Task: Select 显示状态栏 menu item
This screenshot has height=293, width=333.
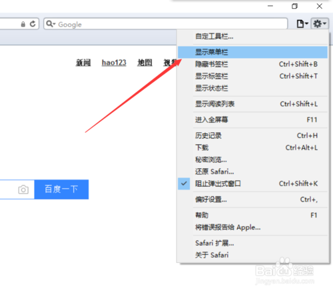Action: (x=252, y=88)
